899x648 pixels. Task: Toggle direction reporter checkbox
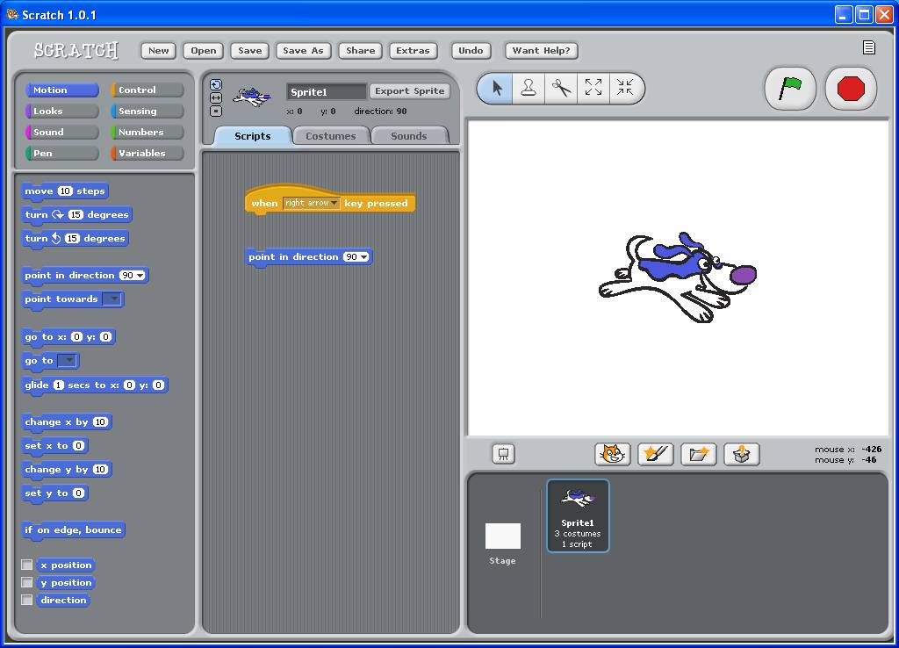[27, 600]
